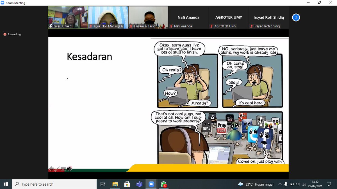Viewport: 337px width, 189px height.
Task: Click the muted mic icon beside Irsyad Rofi Shidiq
Action: (x=251, y=26)
